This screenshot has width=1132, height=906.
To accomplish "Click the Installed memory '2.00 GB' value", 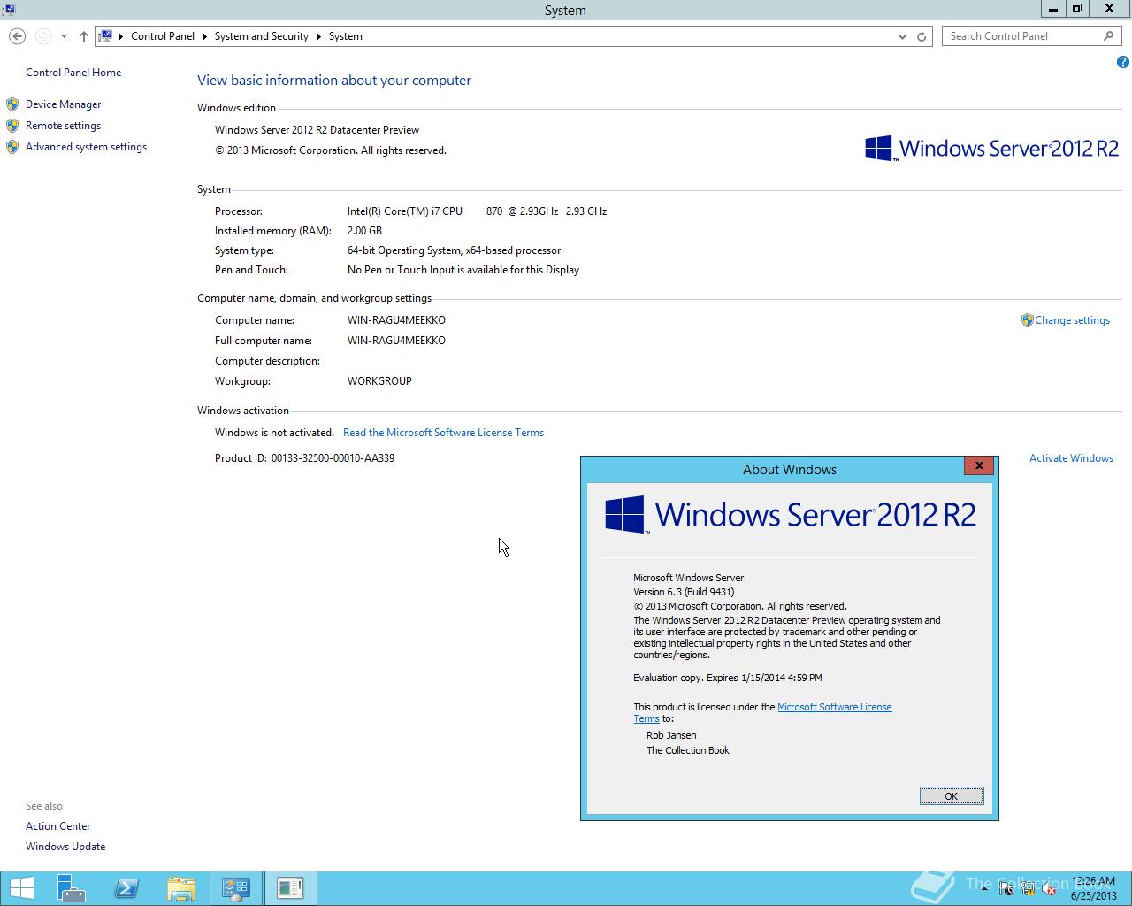I will 364,231.
